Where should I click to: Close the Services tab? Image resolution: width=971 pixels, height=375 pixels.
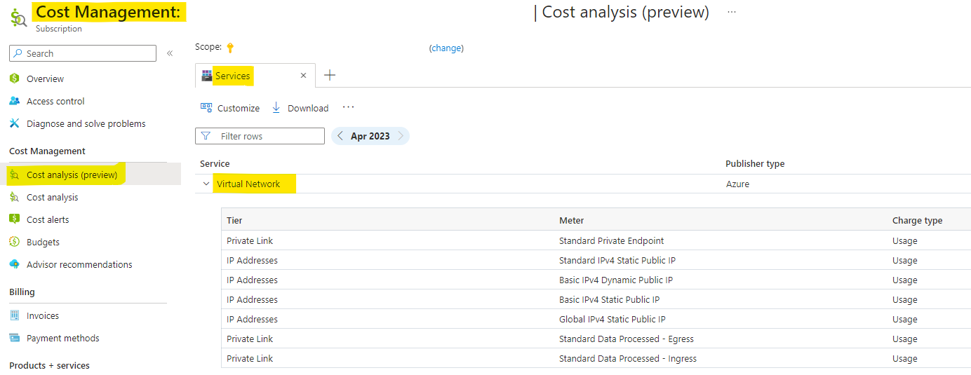[x=303, y=76]
